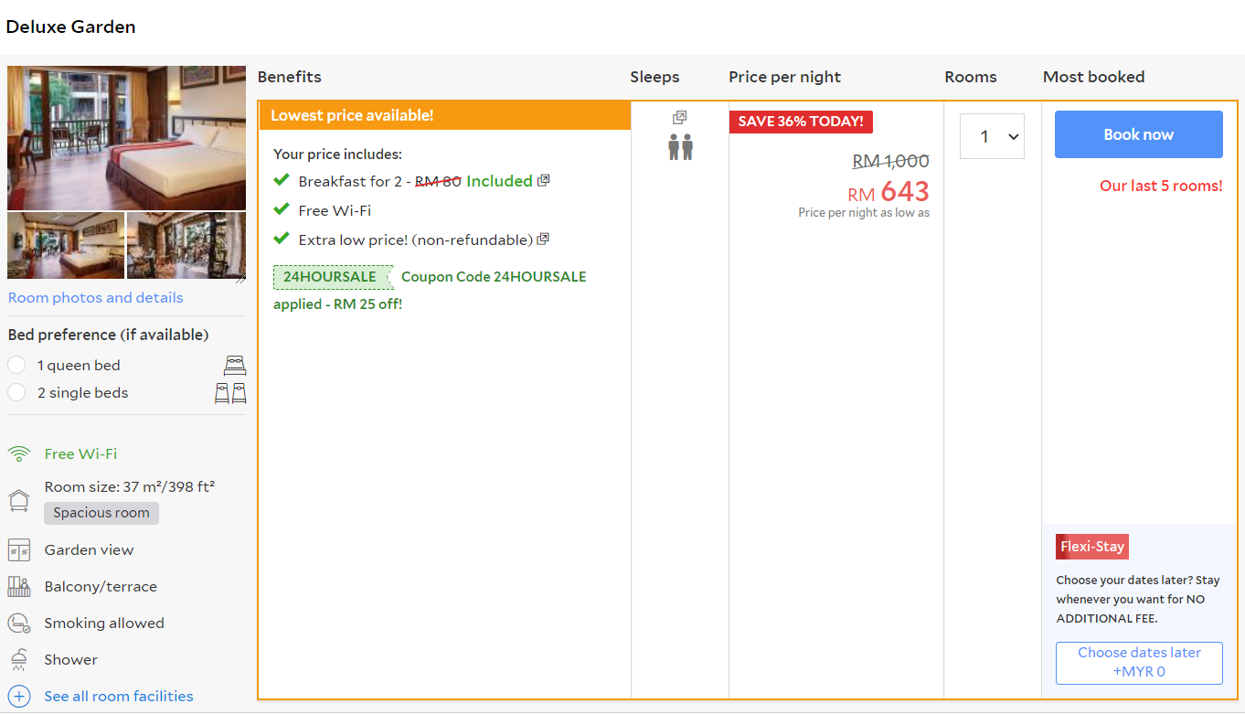
Task: Open Room photos and details link
Action: tap(96, 298)
